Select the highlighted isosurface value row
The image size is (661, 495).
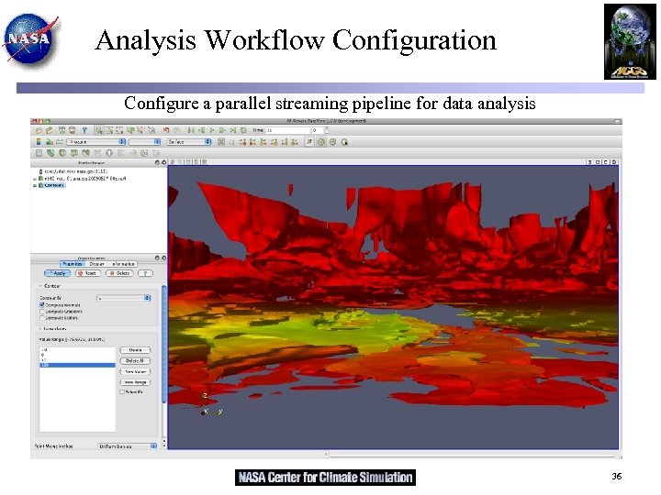[x=77, y=365]
